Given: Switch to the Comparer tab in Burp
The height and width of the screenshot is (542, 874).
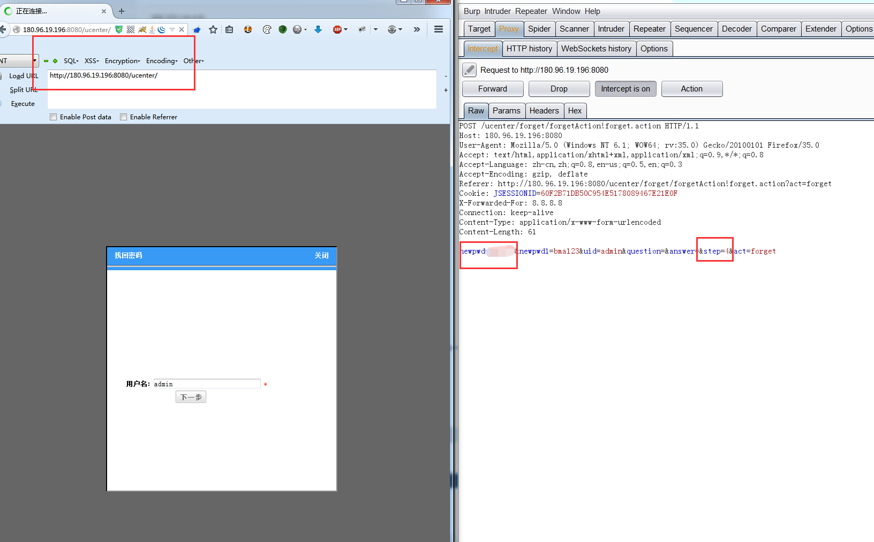Looking at the screenshot, I should click(x=779, y=29).
